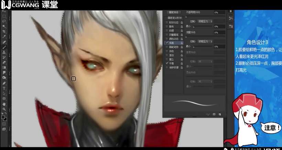Open 控制 dropdown under 混合抖动

coord(205,82)
